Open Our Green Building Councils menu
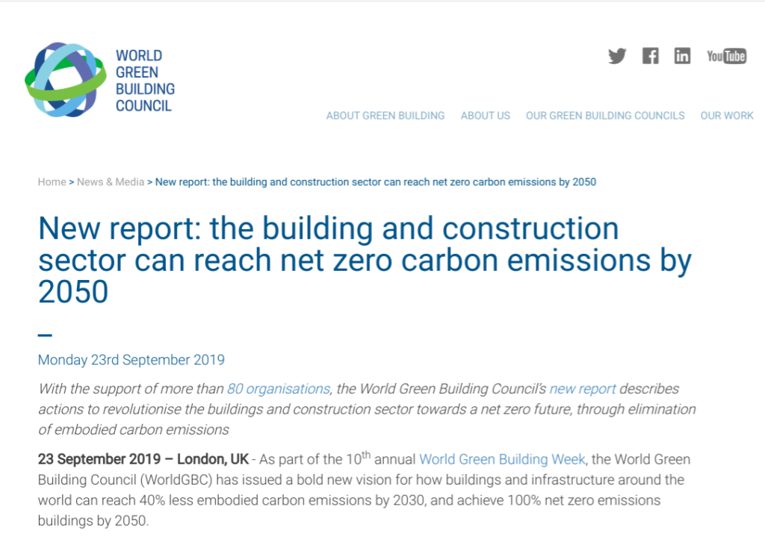 [x=605, y=116]
